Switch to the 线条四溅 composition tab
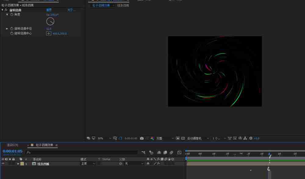305x179 pixels. tap(123, 5)
